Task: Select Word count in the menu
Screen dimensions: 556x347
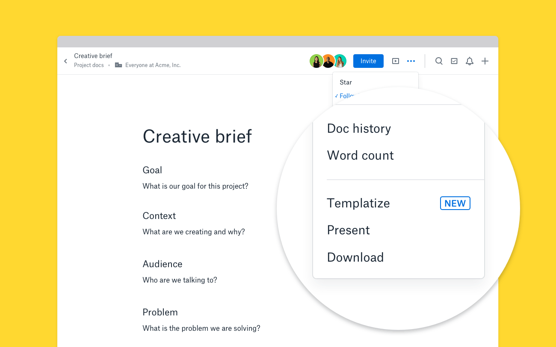Action: (360, 155)
